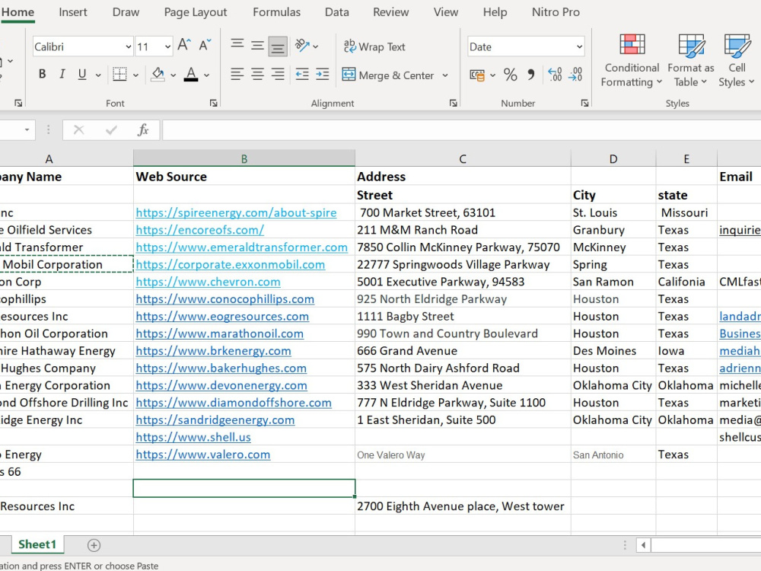Apply the Font Color button
The image size is (761, 571).
tap(191, 75)
